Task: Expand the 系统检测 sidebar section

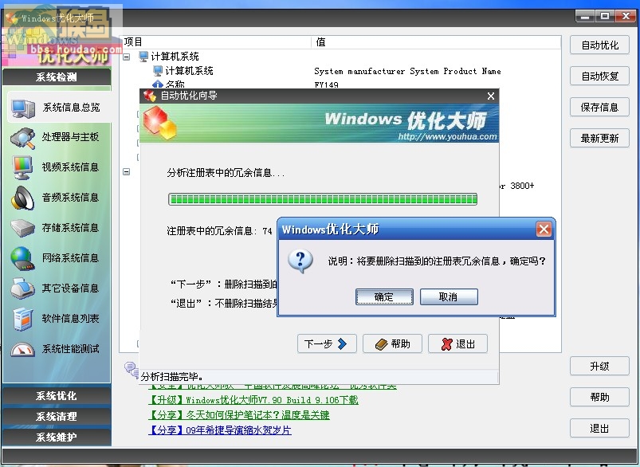Action: [x=57, y=77]
